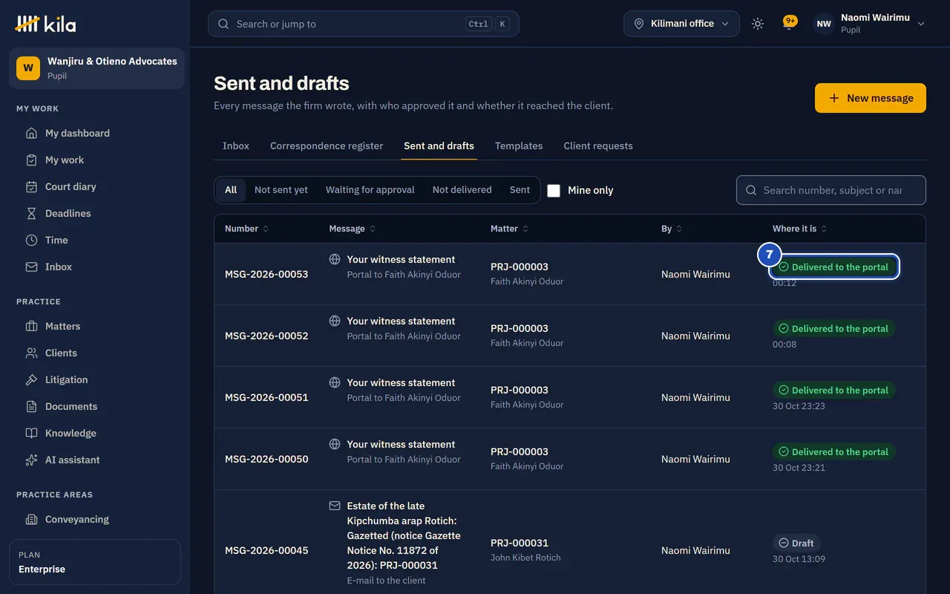Sort by Where it is column
This screenshot has width=950, height=594.
(800, 229)
